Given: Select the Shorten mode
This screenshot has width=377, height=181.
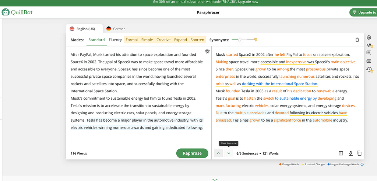Looking at the screenshot, I should pyautogui.click(x=197, y=40).
